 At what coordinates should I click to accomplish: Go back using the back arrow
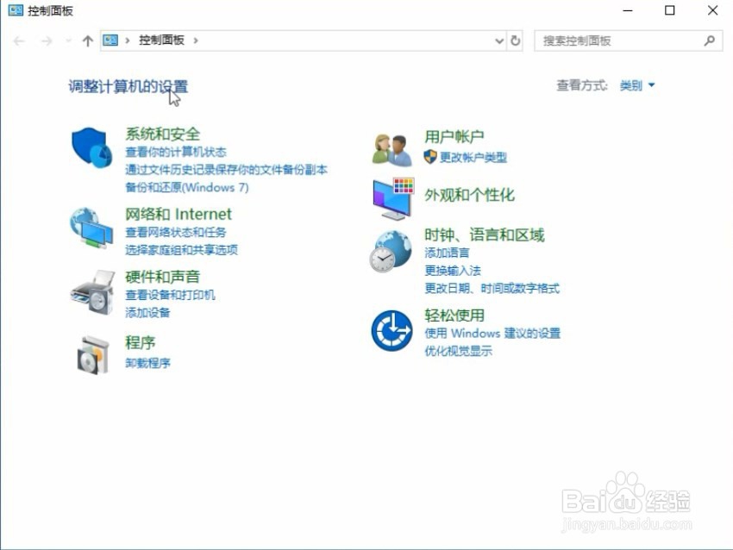(19, 41)
